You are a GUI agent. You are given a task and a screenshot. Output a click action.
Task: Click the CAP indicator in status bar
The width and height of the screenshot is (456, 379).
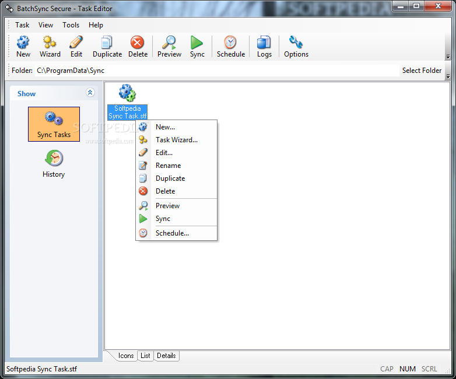click(387, 369)
